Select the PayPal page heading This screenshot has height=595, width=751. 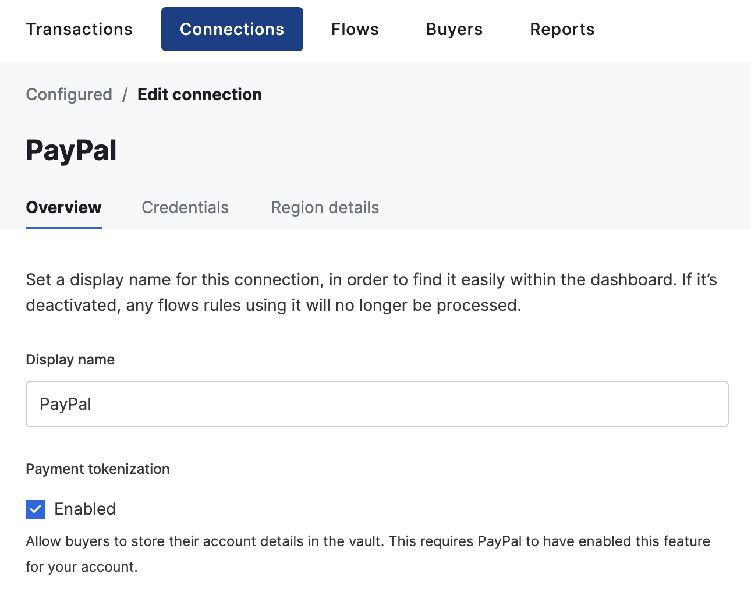coord(71,150)
